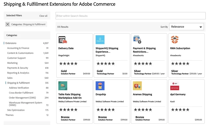Viewport: 209px width, 125px height.
Task: Click the Payment & Shipping Restrictions lock icon
Action: (x=137, y=40)
